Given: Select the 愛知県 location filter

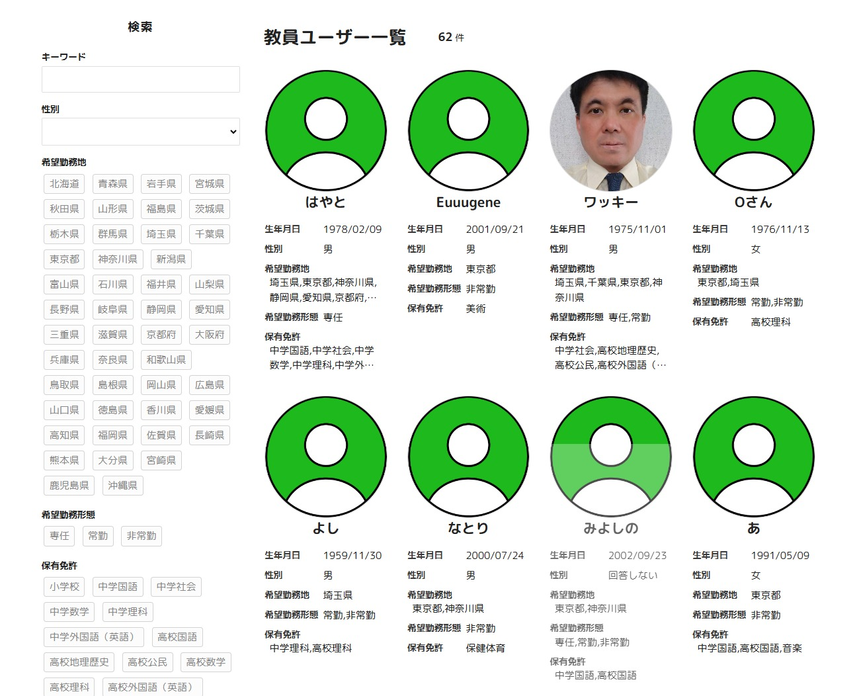Looking at the screenshot, I should tap(210, 310).
